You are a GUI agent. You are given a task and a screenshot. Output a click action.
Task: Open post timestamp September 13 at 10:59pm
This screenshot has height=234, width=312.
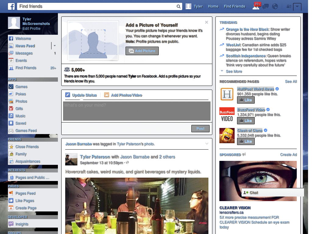tap(101, 163)
